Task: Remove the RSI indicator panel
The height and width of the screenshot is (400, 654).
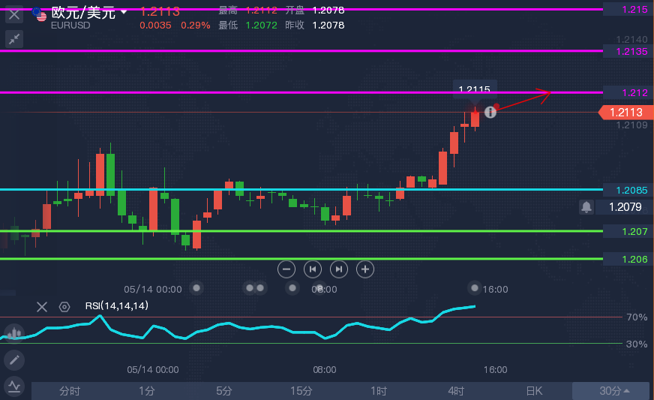Action: pos(42,307)
